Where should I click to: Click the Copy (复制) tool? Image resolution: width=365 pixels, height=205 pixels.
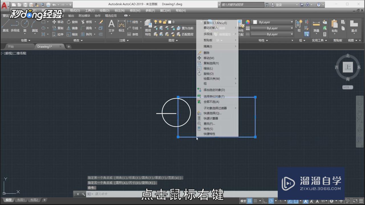coord(58,28)
